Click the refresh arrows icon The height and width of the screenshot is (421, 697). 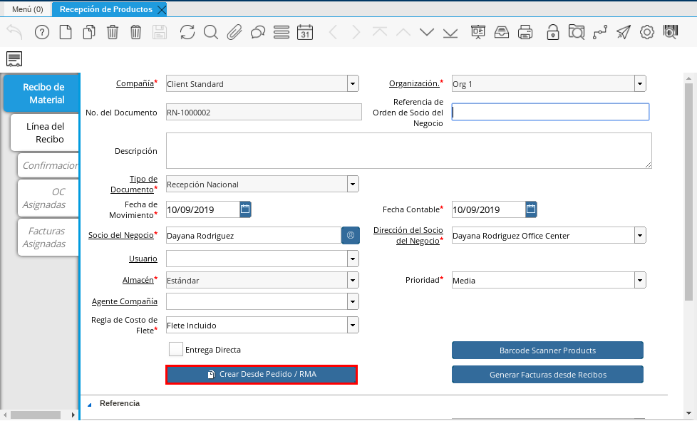tap(187, 32)
